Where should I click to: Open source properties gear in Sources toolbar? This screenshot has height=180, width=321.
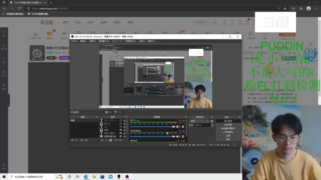tap(111, 140)
